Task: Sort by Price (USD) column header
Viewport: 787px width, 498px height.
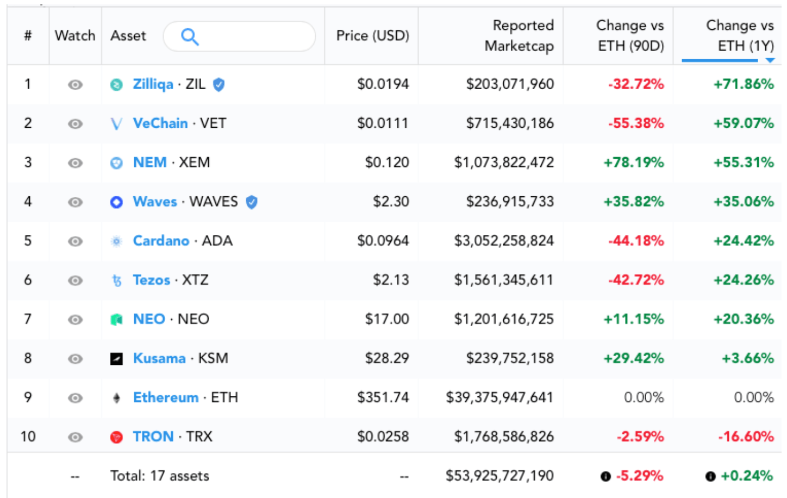Action: [x=373, y=36]
